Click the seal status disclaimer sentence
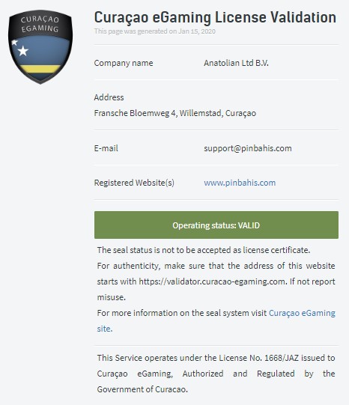The height and width of the screenshot is (405, 349). (x=204, y=250)
